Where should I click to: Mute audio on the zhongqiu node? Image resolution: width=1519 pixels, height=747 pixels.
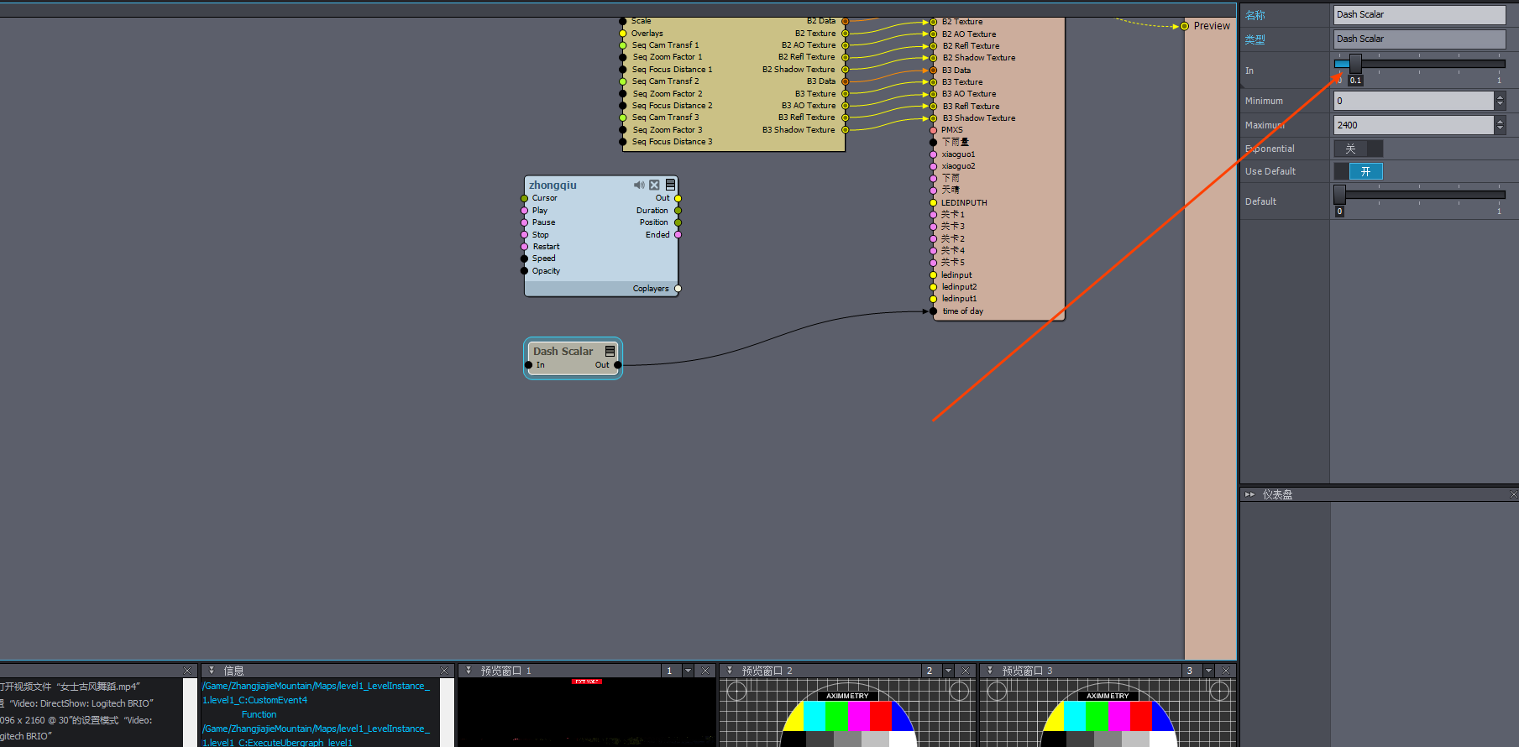click(639, 185)
